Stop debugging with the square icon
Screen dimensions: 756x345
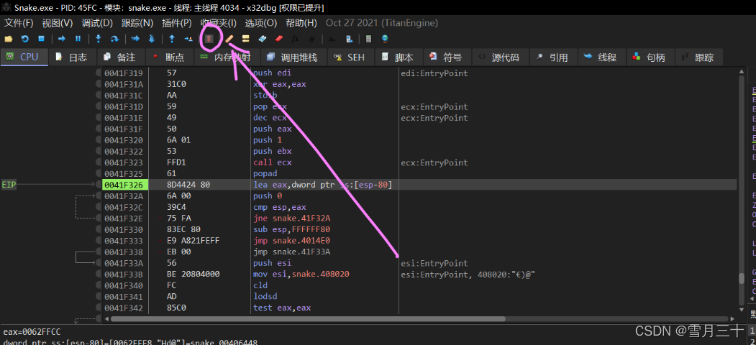pos(42,39)
